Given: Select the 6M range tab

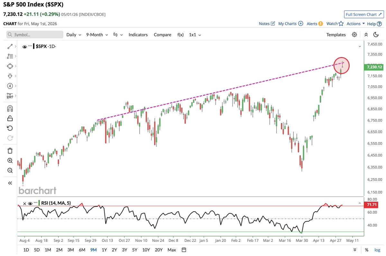Looking at the screenshot, I should click(82, 250).
